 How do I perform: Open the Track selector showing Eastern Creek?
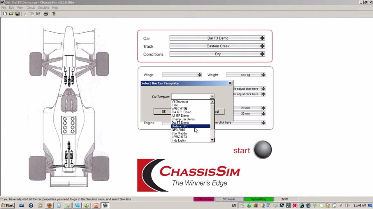217,46
